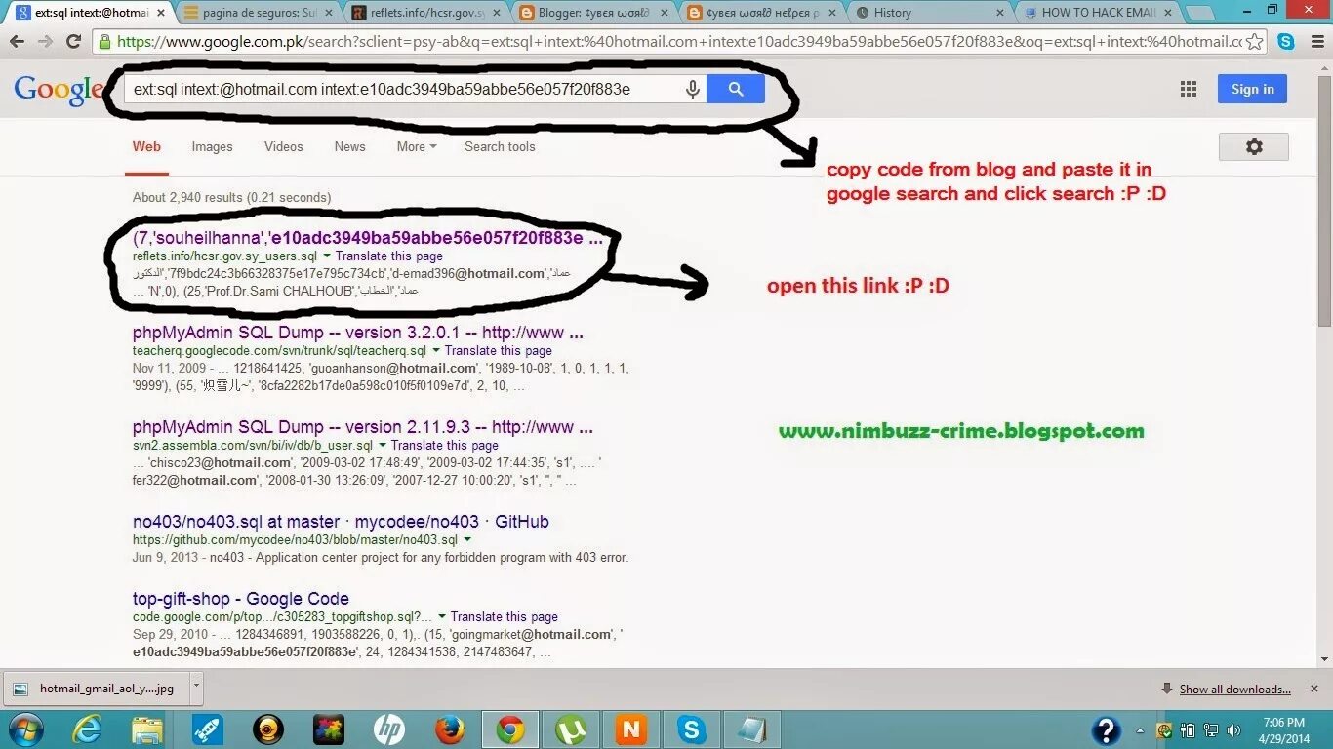Open dropdown arrow beside github.com no403 URL
This screenshot has height=749, width=1333.
click(x=467, y=540)
